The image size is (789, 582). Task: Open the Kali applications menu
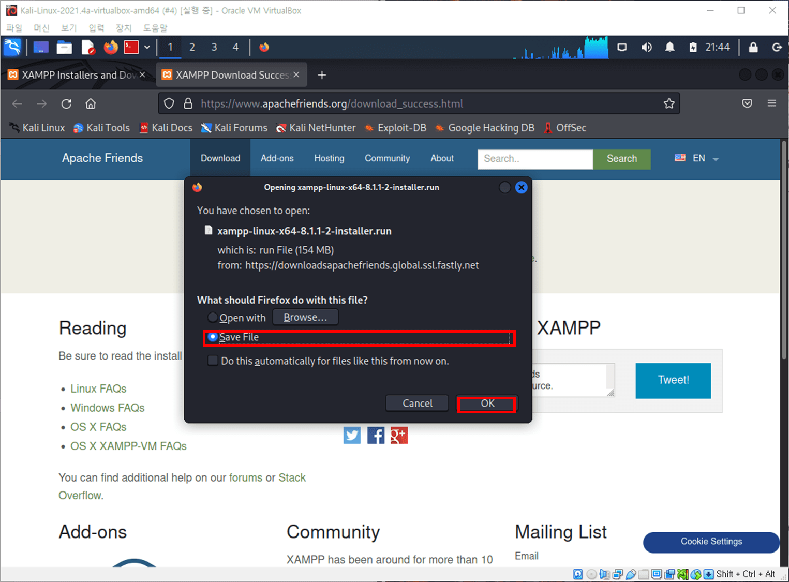tap(12, 47)
